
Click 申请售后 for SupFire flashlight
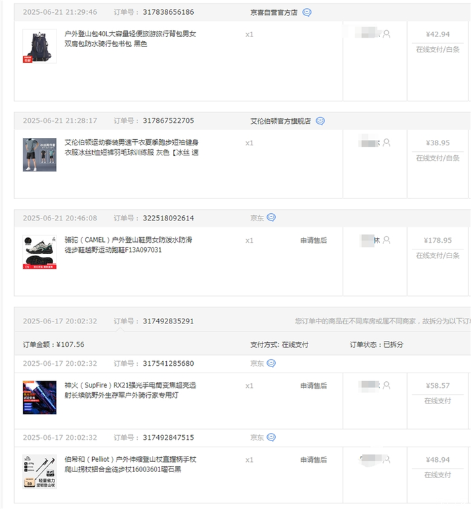314,386
